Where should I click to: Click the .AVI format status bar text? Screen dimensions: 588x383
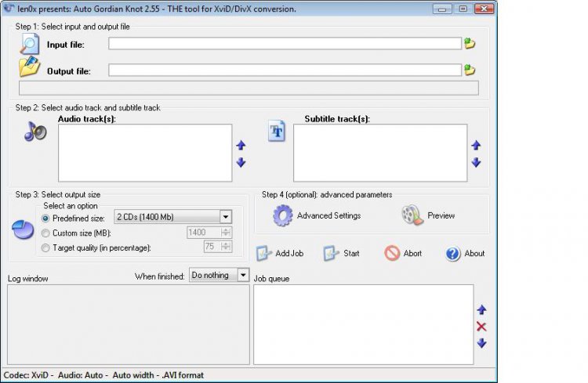pos(183,375)
